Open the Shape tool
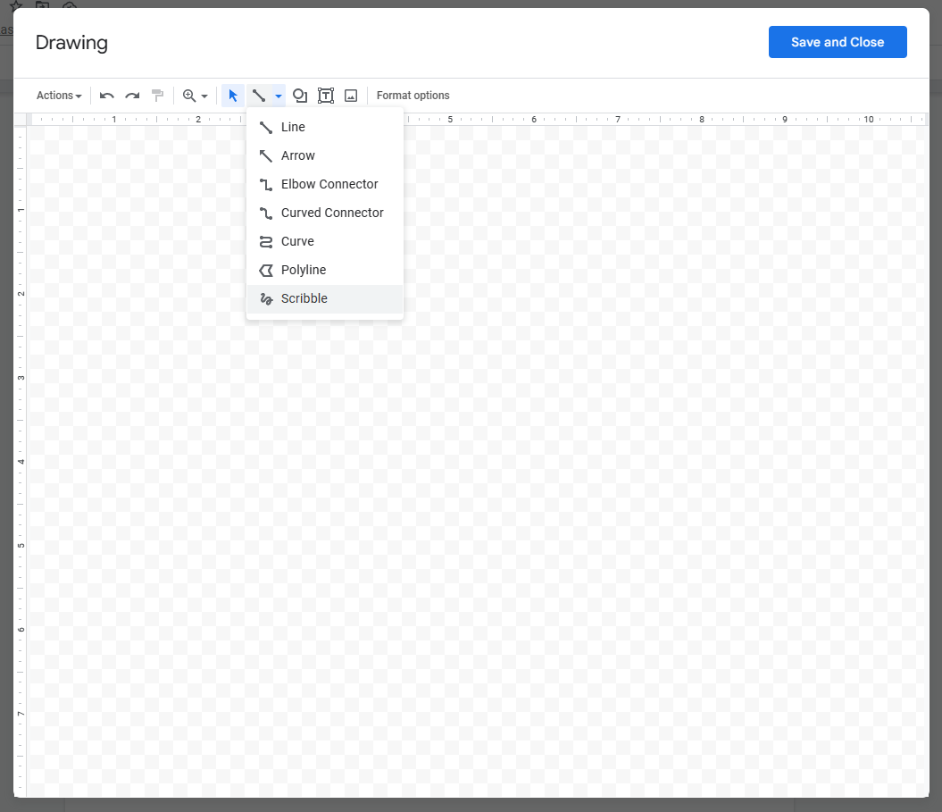The image size is (942, 812). point(300,96)
